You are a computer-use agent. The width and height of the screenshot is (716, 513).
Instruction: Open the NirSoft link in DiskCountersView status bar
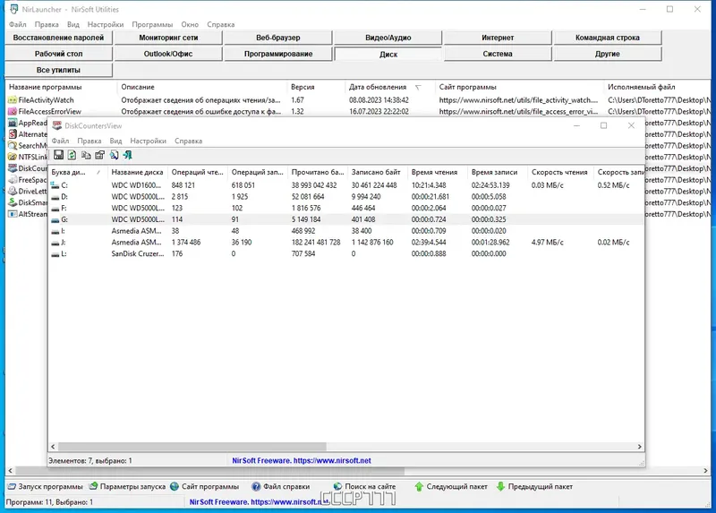(302, 460)
